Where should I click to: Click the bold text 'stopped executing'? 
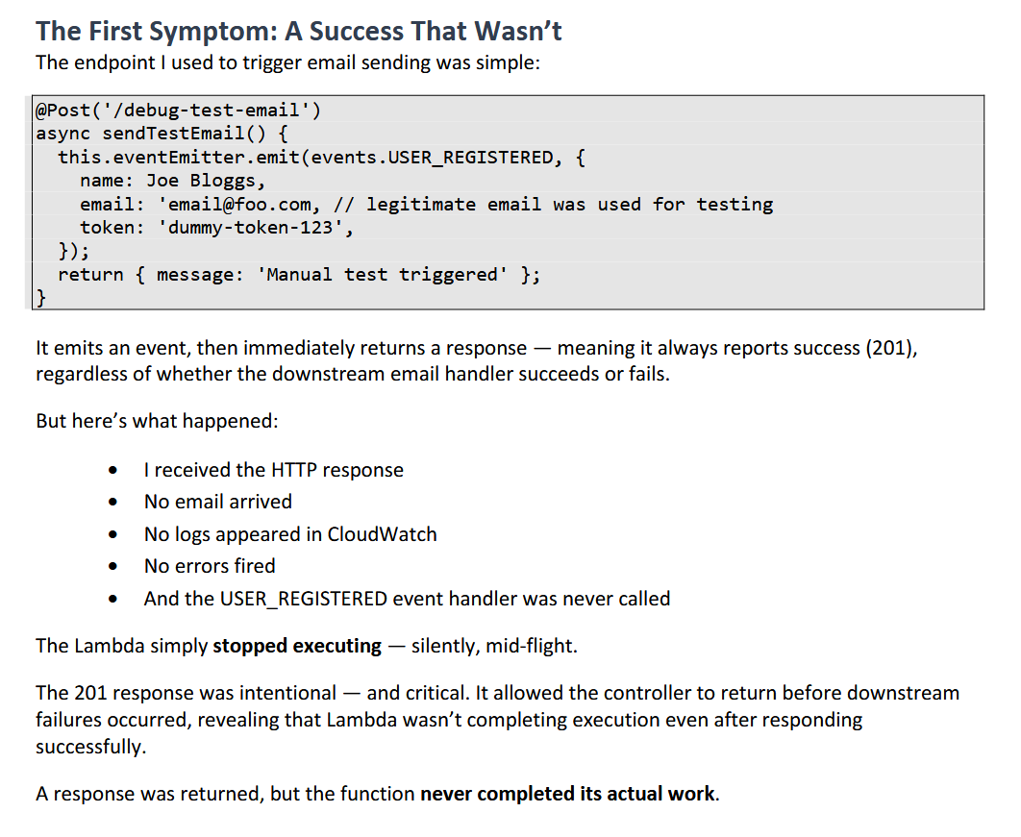pos(297,646)
